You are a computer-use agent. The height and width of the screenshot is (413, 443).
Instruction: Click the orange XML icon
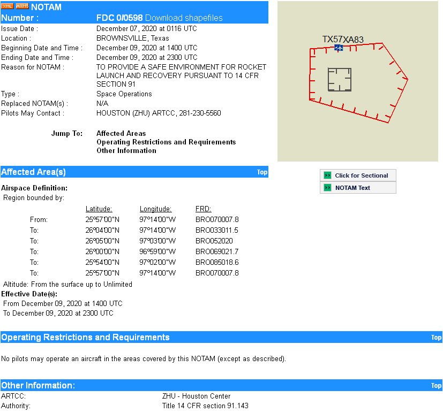click(7, 6)
